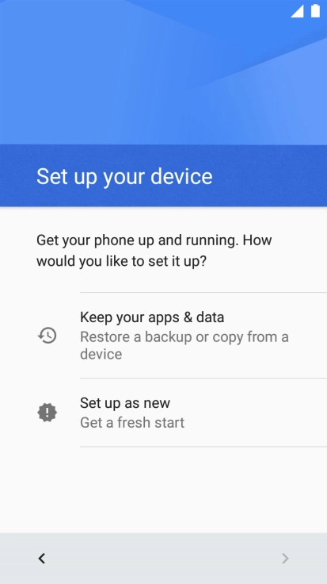Tap the exclamation badge icon
The image size is (327, 584).
coord(48,413)
